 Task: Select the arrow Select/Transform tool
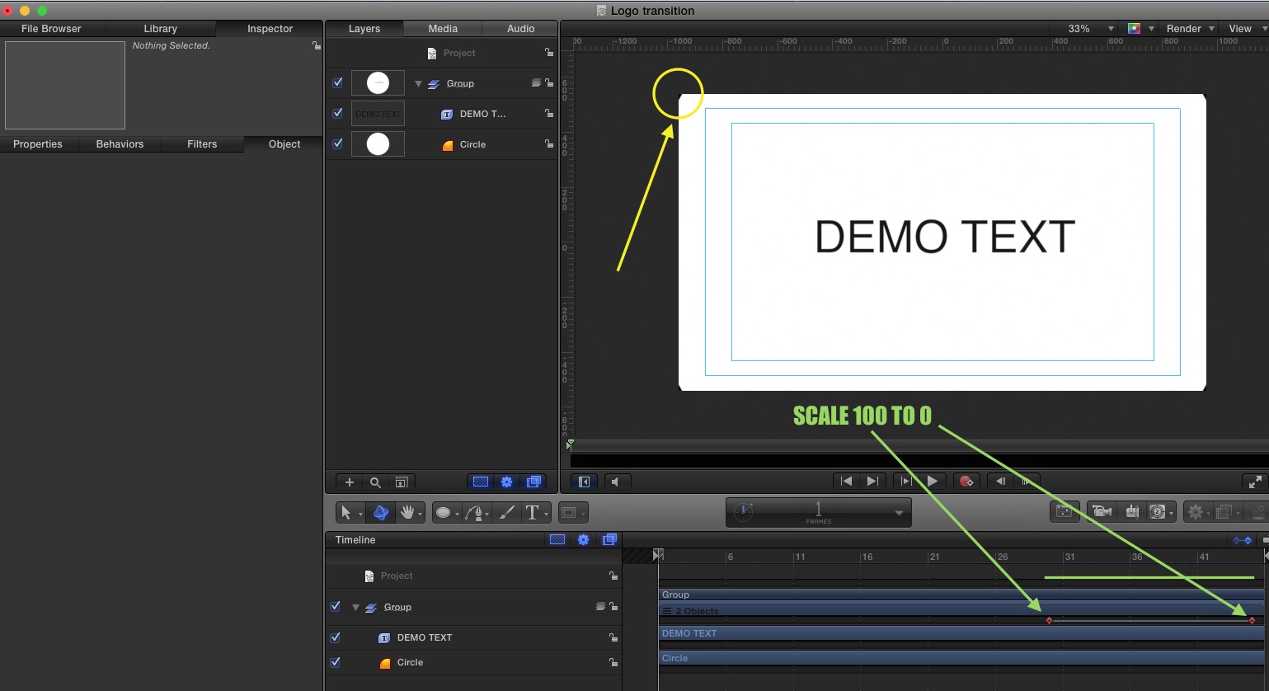click(x=346, y=513)
